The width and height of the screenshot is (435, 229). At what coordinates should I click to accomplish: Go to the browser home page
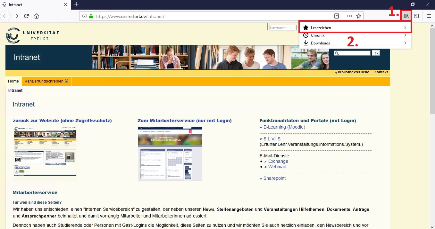coord(37,16)
